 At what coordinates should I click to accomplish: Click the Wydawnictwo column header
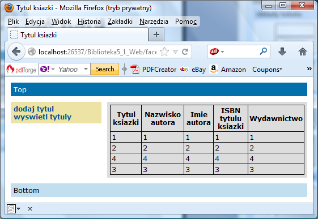pyautogui.click(x=276, y=118)
